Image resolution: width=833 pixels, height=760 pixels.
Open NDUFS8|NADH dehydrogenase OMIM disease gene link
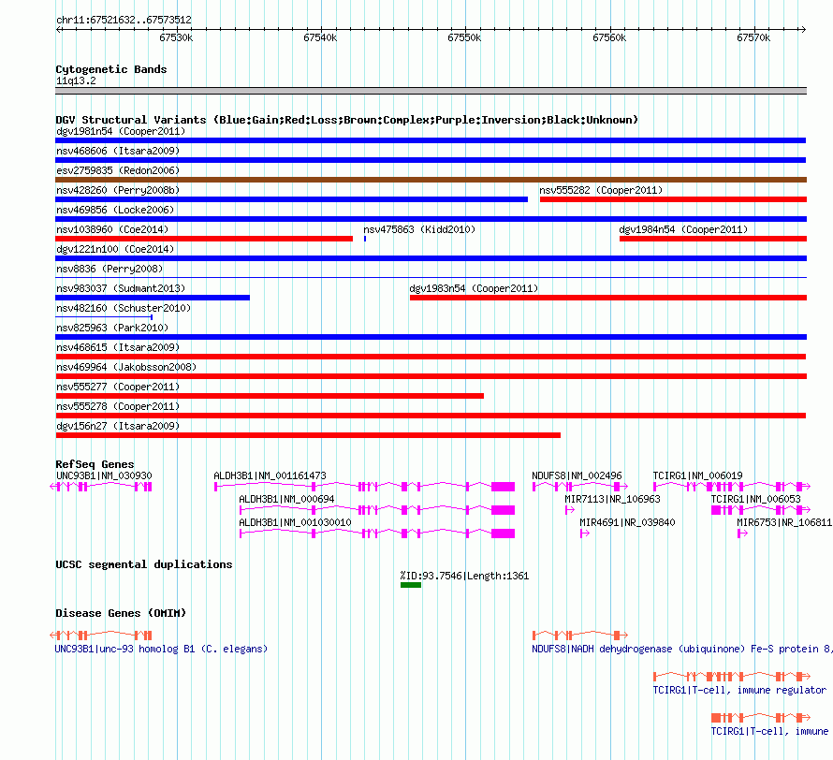(681, 649)
